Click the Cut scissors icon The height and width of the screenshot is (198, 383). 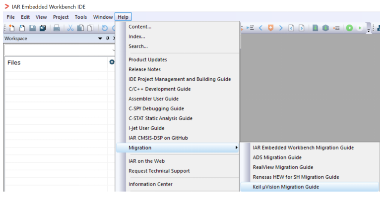[70, 28]
